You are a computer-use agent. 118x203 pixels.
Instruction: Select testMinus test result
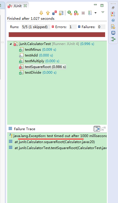38,50
